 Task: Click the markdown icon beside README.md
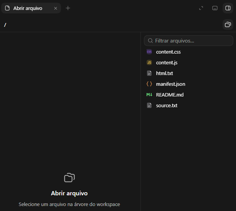pyautogui.click(x=149, y=95)
